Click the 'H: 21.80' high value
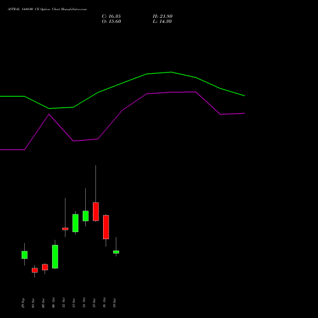 coord(163,17)
